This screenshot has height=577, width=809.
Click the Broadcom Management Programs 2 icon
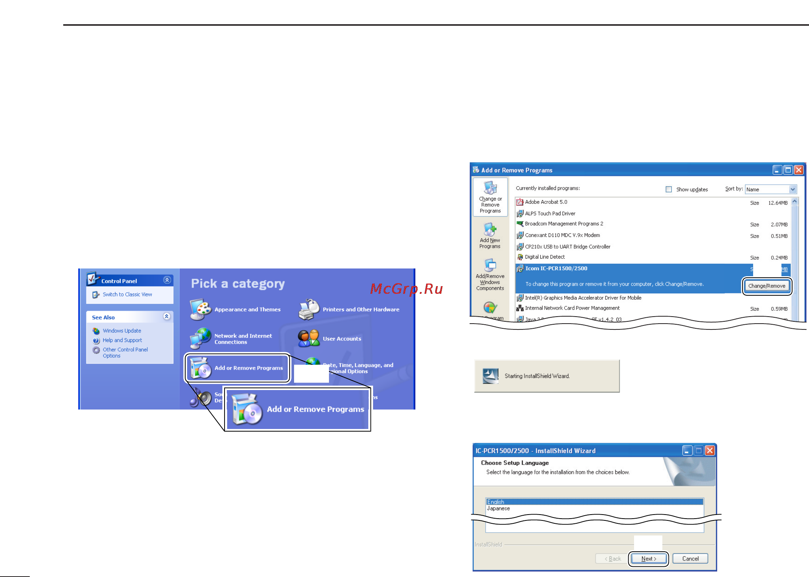(520, 223)
